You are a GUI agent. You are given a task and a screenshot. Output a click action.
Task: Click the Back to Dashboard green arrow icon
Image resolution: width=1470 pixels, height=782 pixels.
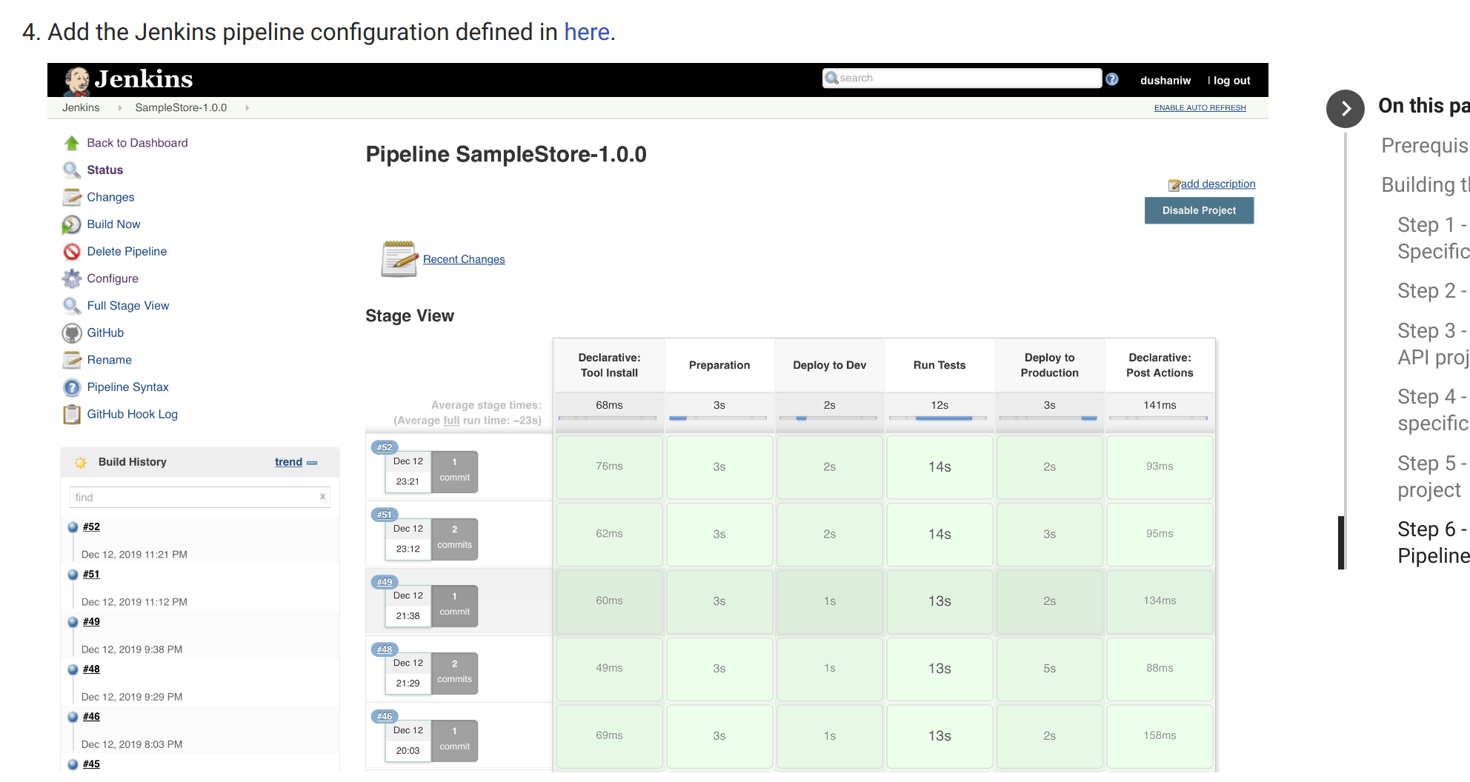[x=72, y=143]
